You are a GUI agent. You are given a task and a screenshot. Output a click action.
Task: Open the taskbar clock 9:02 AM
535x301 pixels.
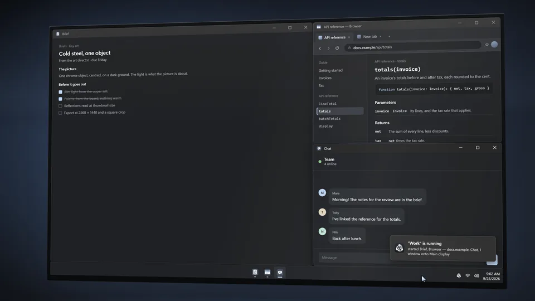[x=492, y=276]
